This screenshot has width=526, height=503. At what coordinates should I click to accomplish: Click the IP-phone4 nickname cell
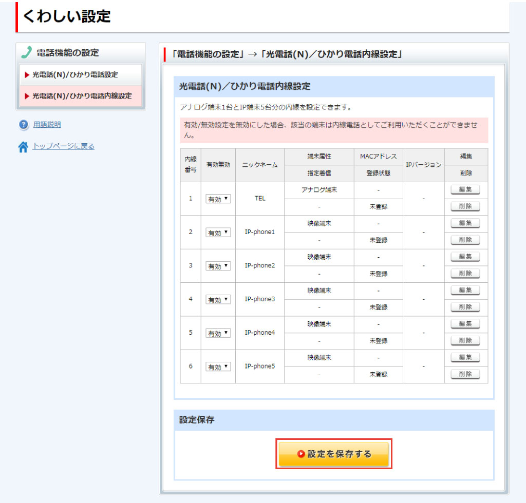[x=260, y=333]
